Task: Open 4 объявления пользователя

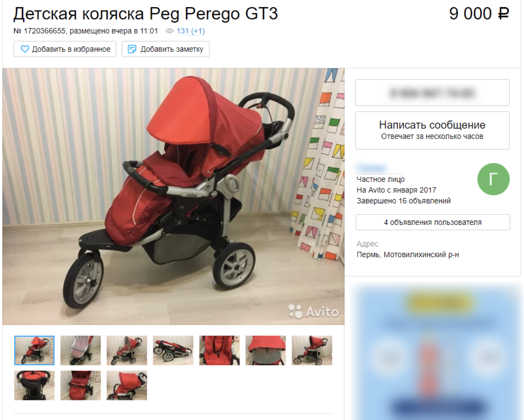Action: click(x=433, y=222)
